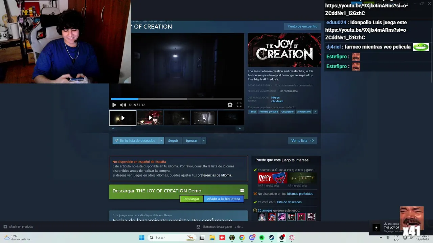Click eduu024 username in chat overlay

click(x=336, y=23)
